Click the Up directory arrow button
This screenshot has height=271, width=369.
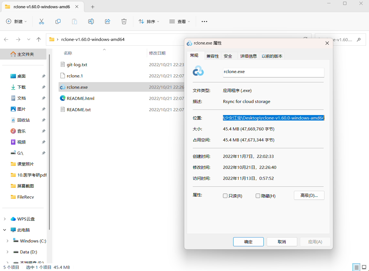point(39,40)
